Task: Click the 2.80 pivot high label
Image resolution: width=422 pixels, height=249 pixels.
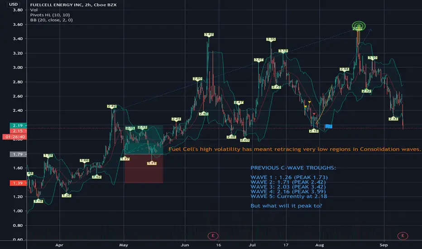Action: pyautogui.click(x=197, y=79)
